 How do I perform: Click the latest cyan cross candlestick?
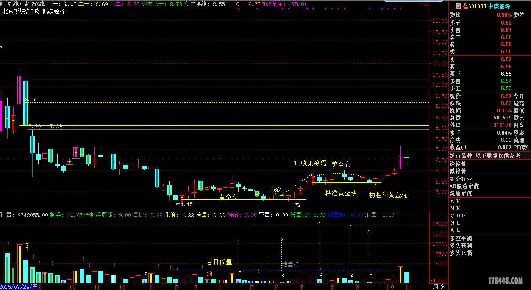point(407,159)
